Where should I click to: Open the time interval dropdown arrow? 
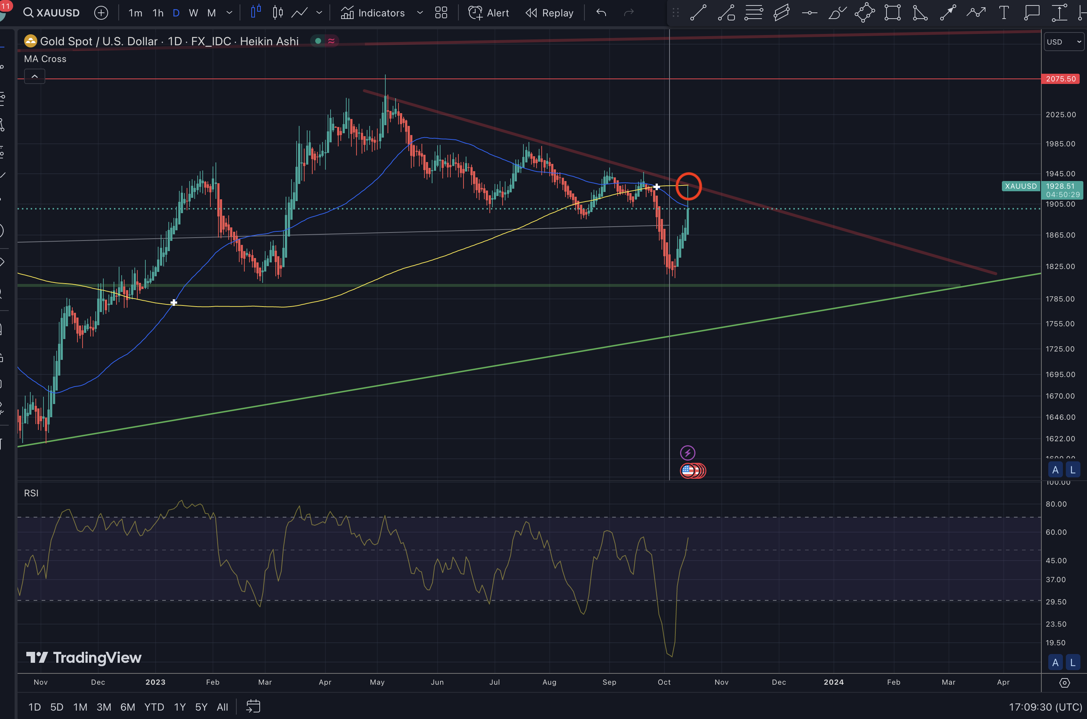coord(229,12)
